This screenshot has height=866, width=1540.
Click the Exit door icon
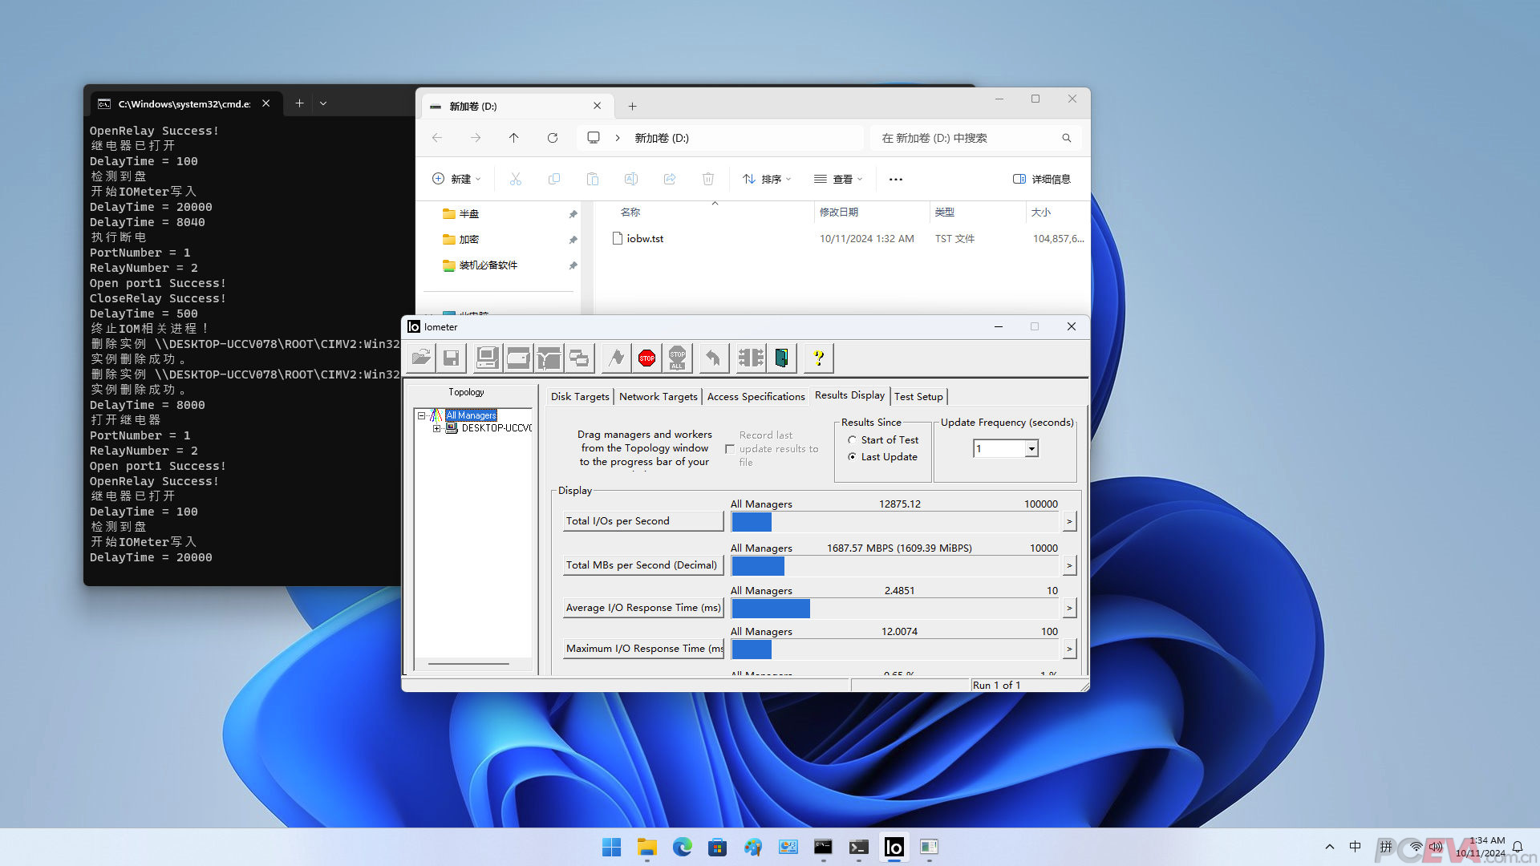click(x=781, y=358)
